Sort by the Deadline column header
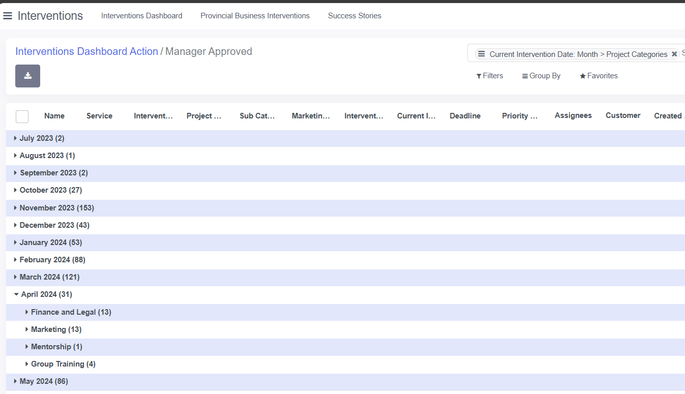 [465, 116]
